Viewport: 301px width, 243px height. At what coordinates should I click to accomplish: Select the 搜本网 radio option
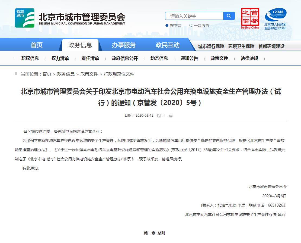pyautogui.click(x=167, y=25)
